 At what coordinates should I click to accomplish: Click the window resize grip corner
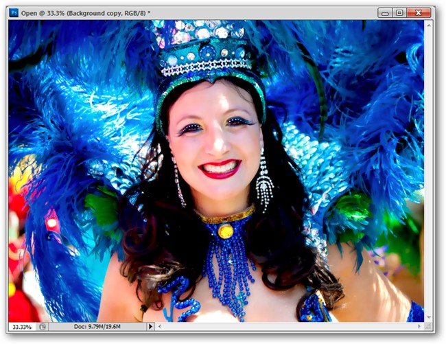(429, 327)
